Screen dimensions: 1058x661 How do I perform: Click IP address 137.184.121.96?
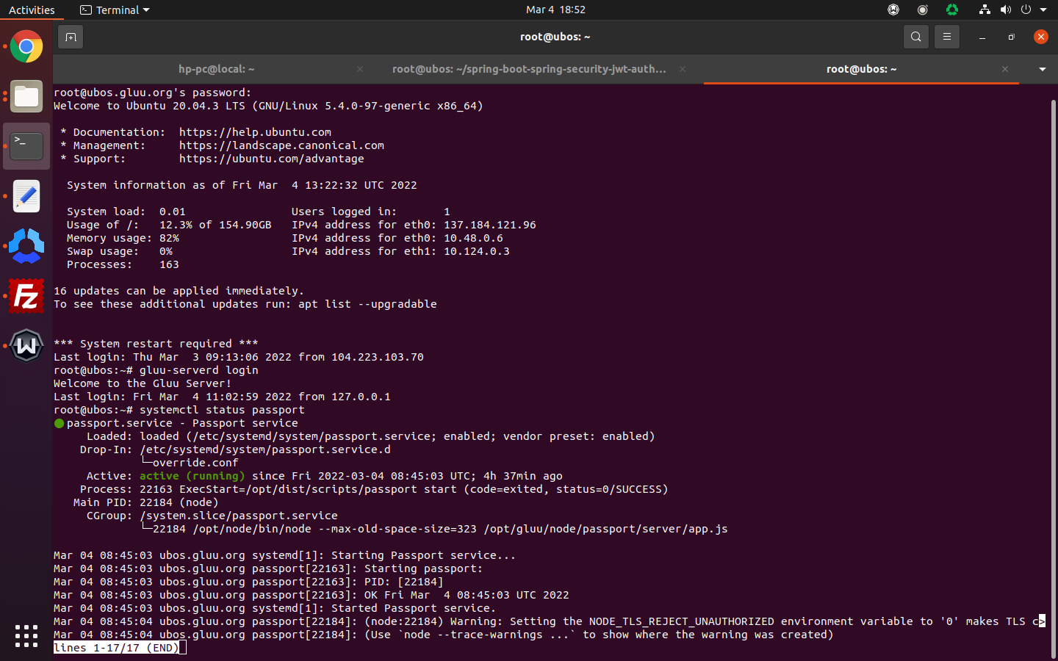(x=489, y=225)
